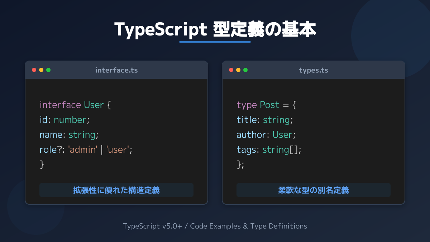430x242 pixels.
Task: Click the heading 'TypeScript 型定義の基本'
Action: tap(215, 29)
